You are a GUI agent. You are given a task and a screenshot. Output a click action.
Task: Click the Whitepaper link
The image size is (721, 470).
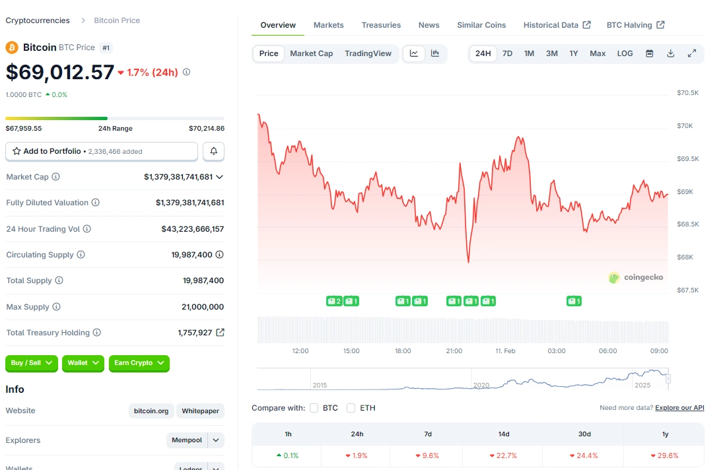(200, 411)
